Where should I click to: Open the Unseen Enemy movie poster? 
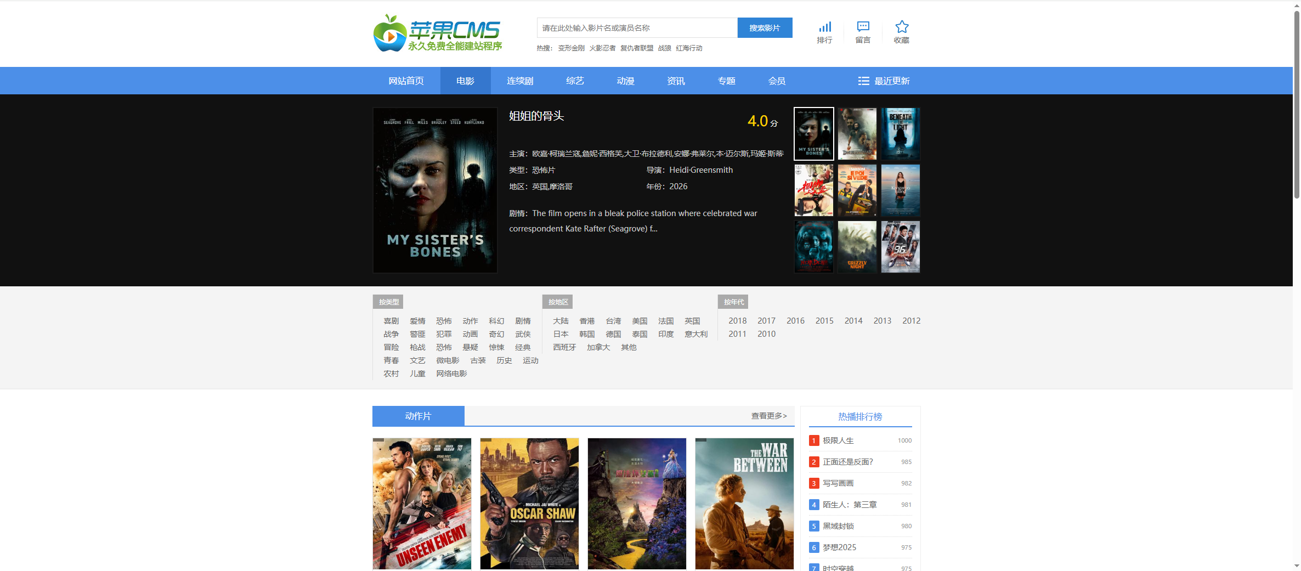point(421,503)
